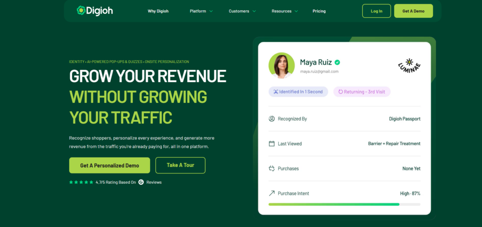Expand the Customers dropdown chevron
Viewport: 482px width, 227px height.
point(254,11)
